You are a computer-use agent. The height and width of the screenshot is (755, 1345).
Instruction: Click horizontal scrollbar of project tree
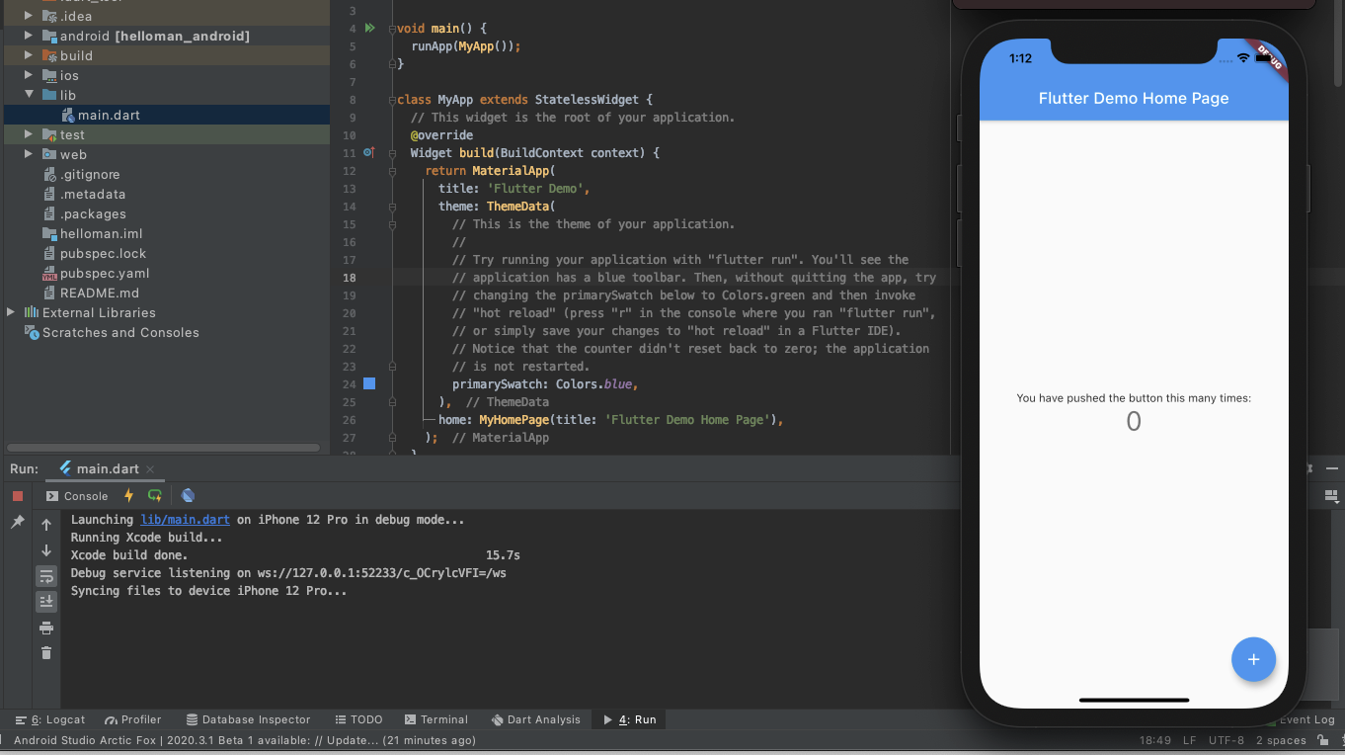[x=164, y=448]
